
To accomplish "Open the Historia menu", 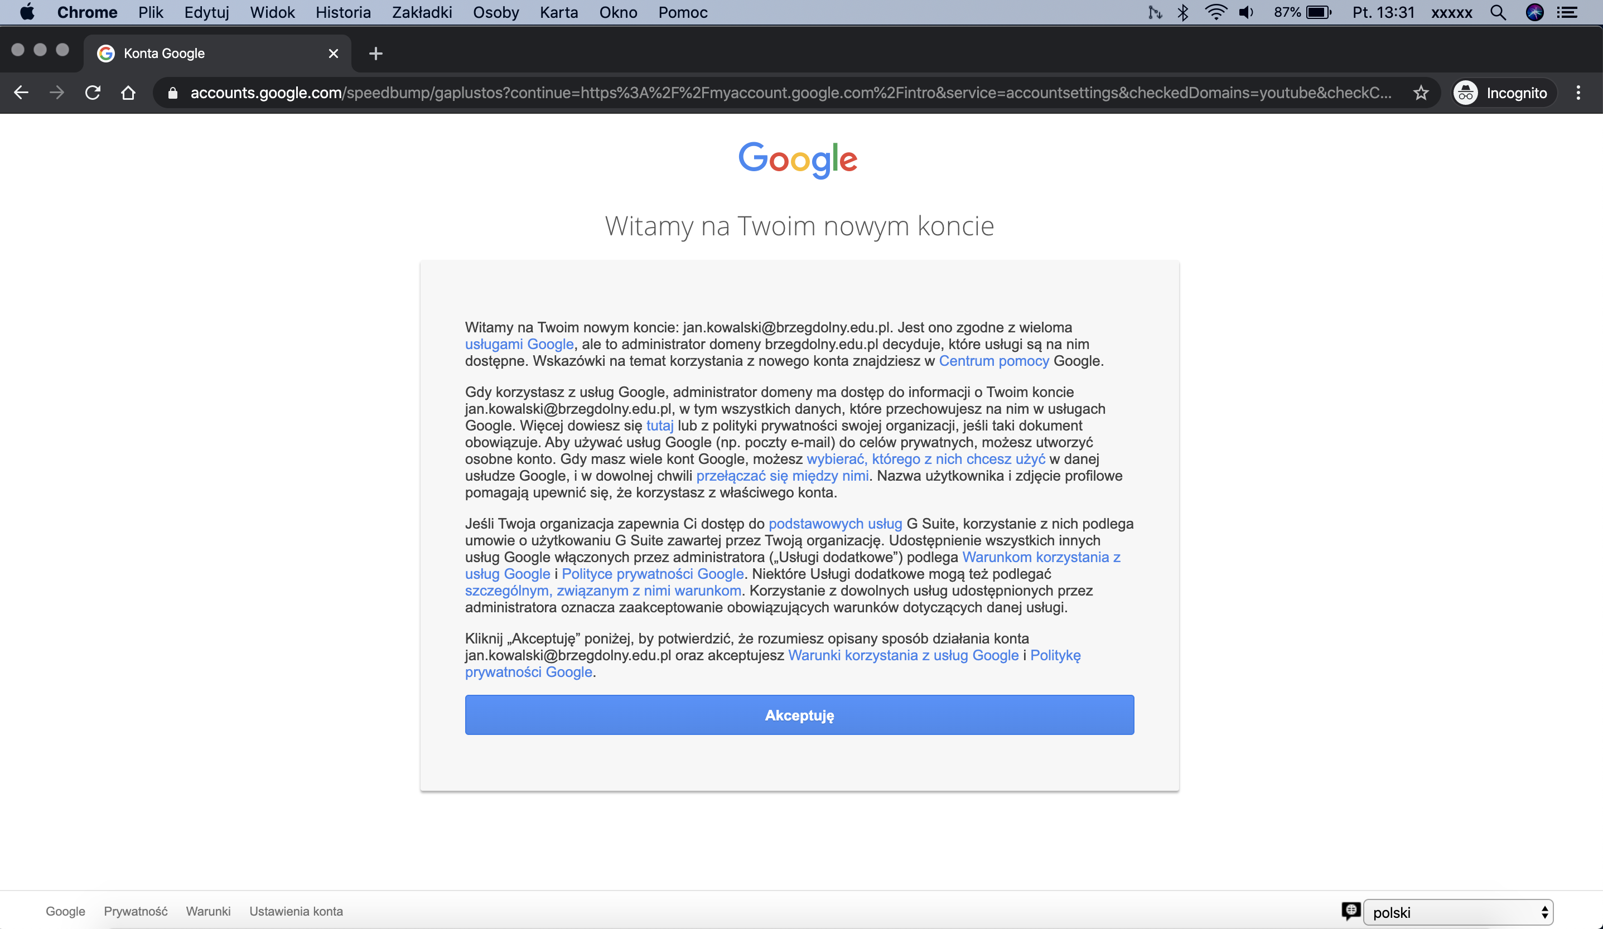I will pyautogui.click(x=343, y=12).
